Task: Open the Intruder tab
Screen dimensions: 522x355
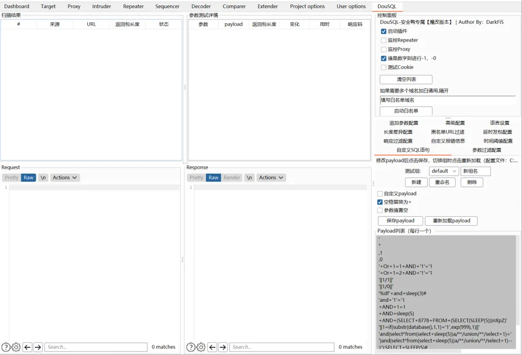Action: tap(101, 6)
